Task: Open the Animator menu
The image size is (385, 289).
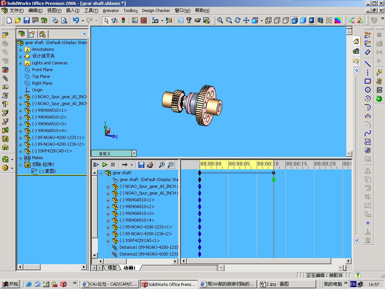Action: click(x=111, y=11)
